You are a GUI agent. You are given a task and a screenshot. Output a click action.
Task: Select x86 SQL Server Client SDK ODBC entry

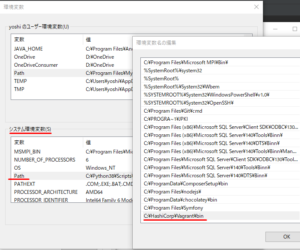point(221,127)
